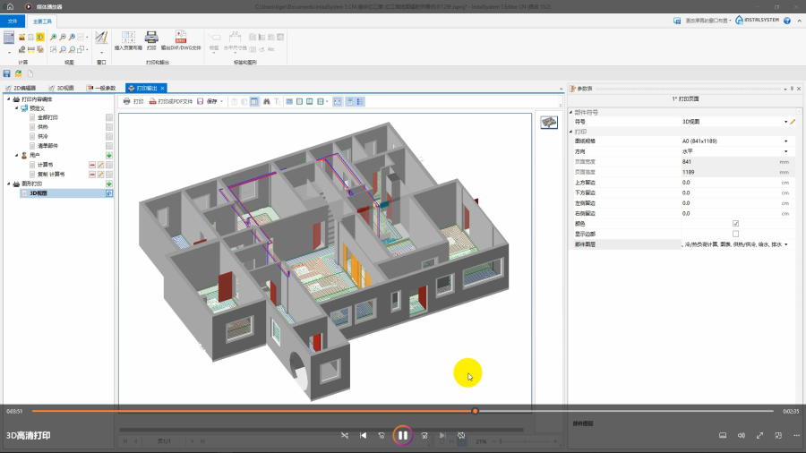This screenshot has height=453, width=806.
Task: Open the 方向 orientation dropdown
Action: click(786, 151)
